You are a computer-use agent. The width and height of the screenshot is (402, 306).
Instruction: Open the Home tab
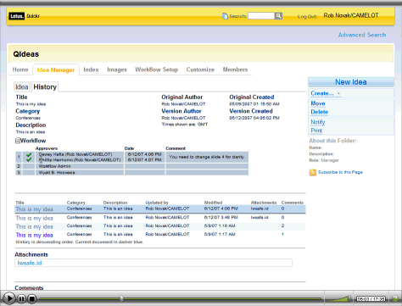click(20, 70)
